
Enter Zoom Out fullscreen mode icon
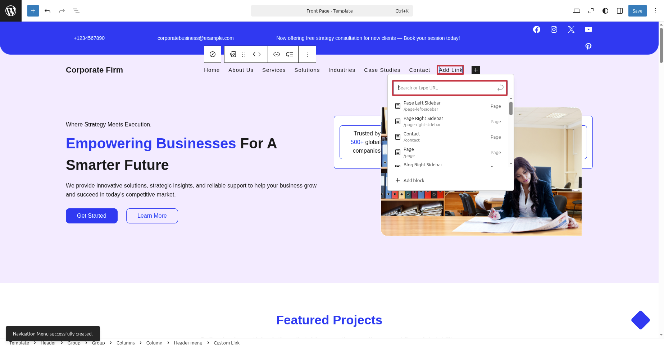(x=591, y=11)
